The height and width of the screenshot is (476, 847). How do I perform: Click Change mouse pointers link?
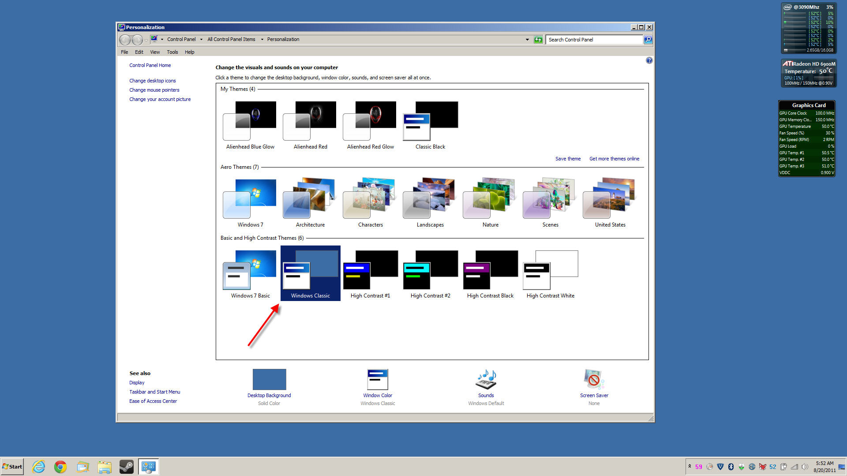coord(154,90)
